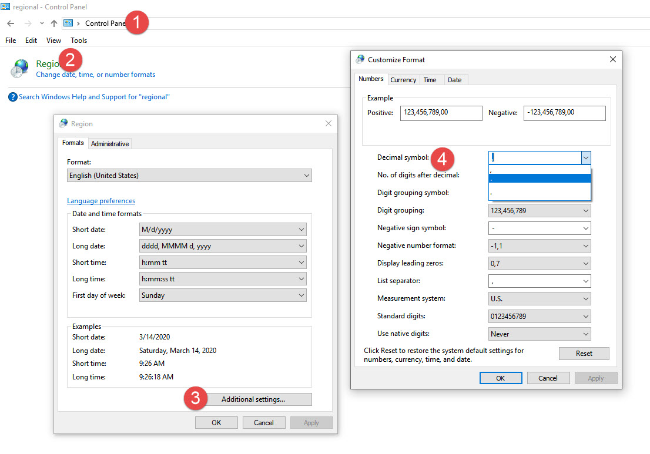The height and width of the screenshot is (454, 650).
Task: Click Apply in the Region dialog
Action: [311, 422]
